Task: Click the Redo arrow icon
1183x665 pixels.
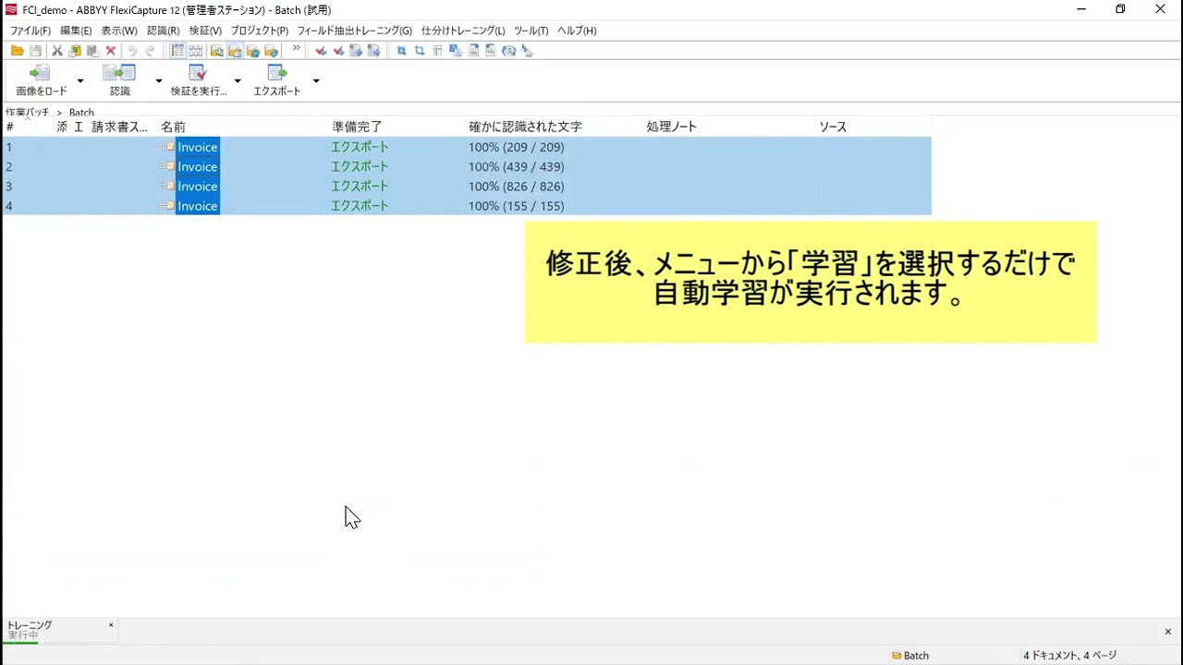Action: click(x=150, y=51)
